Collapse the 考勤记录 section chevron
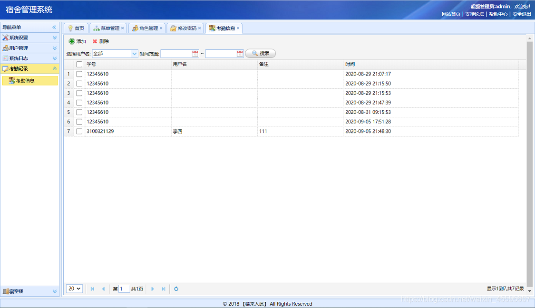535x308 pixels. pos(55,69)
